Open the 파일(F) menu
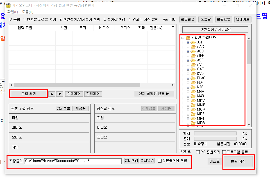This screenshot has height=178, width=270. (13, 12)
